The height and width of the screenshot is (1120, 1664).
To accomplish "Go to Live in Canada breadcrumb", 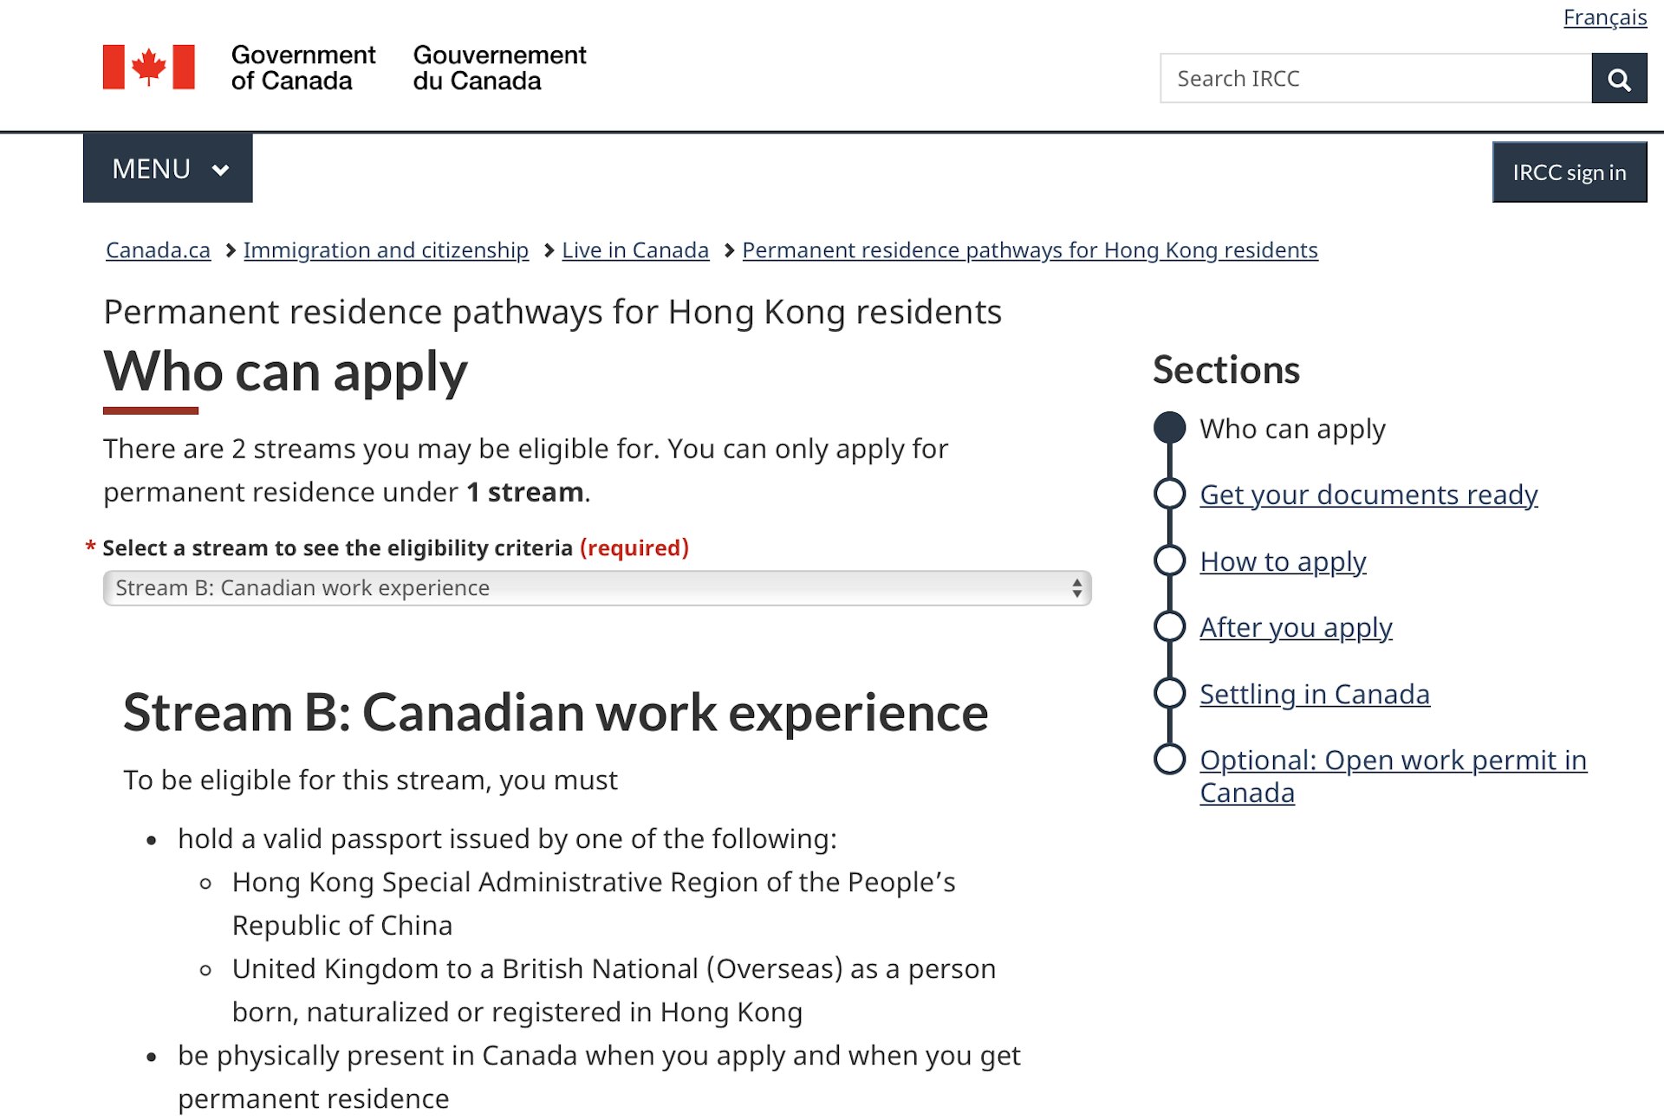I will (x=635, y=250).
